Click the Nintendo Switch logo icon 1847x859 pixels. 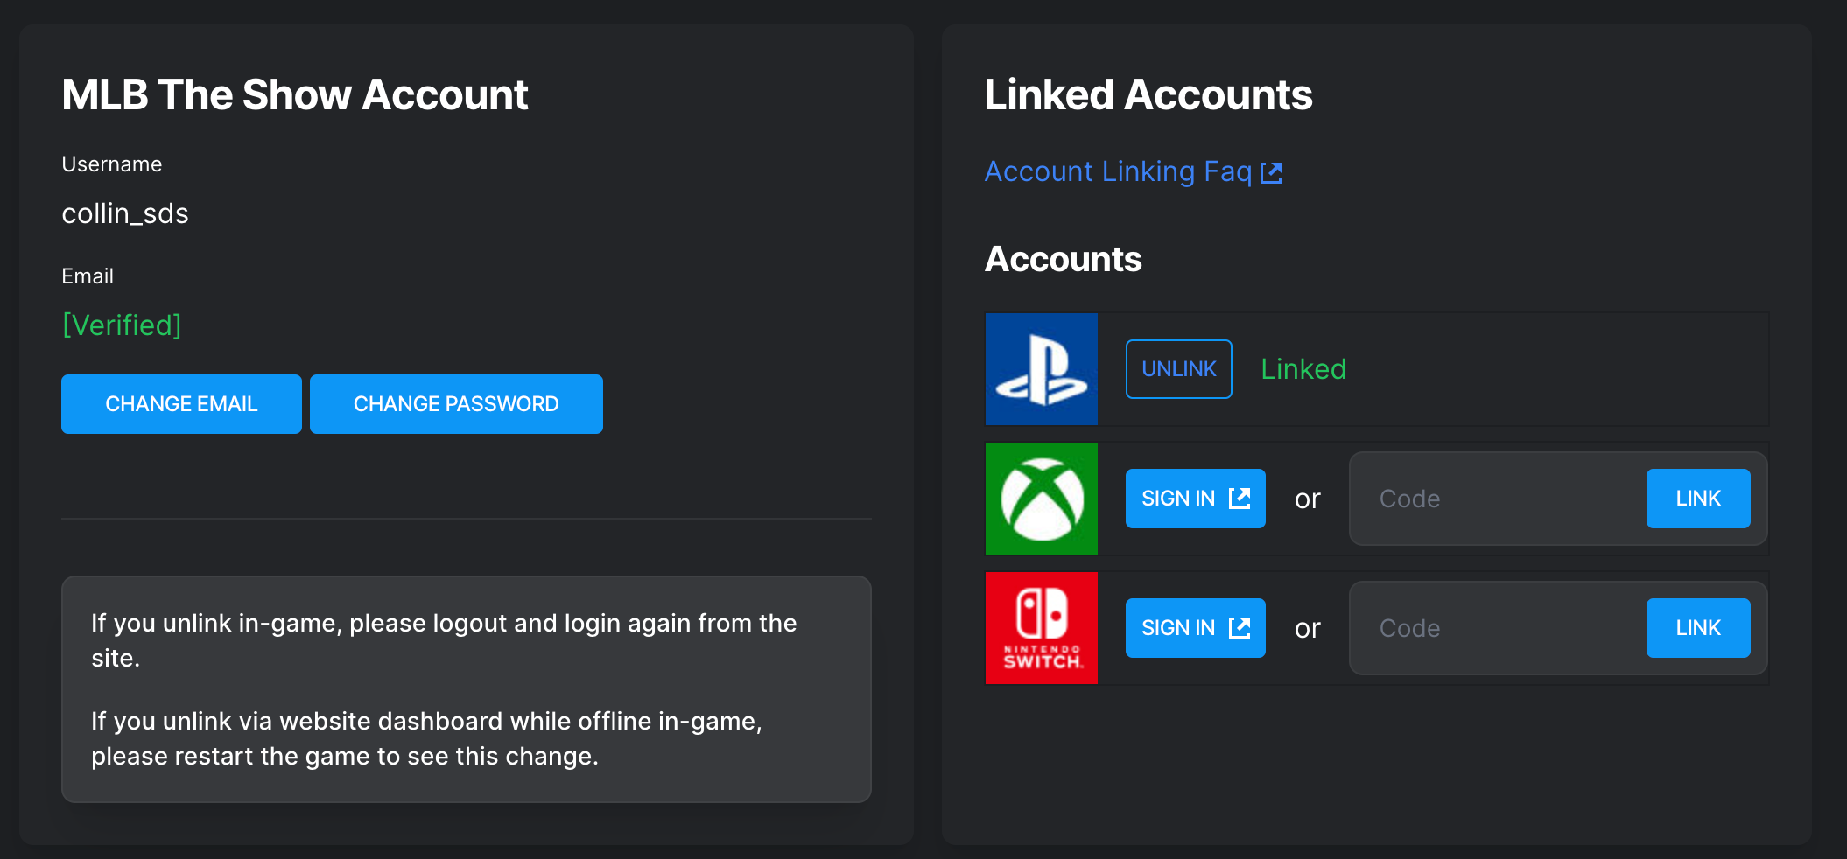[1041, 628]
